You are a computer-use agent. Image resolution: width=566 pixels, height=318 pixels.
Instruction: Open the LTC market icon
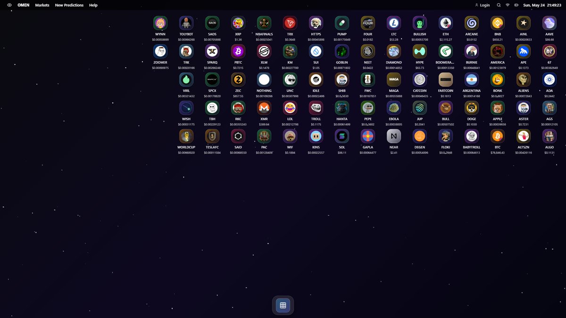point(394,23)
